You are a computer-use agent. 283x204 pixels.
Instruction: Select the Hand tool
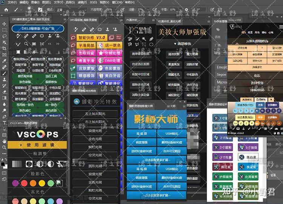[4, 142]
